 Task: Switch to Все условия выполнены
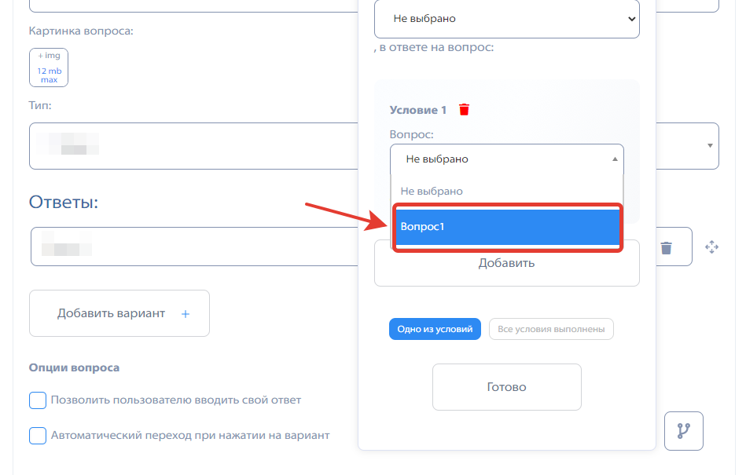[x=551, y=329]
